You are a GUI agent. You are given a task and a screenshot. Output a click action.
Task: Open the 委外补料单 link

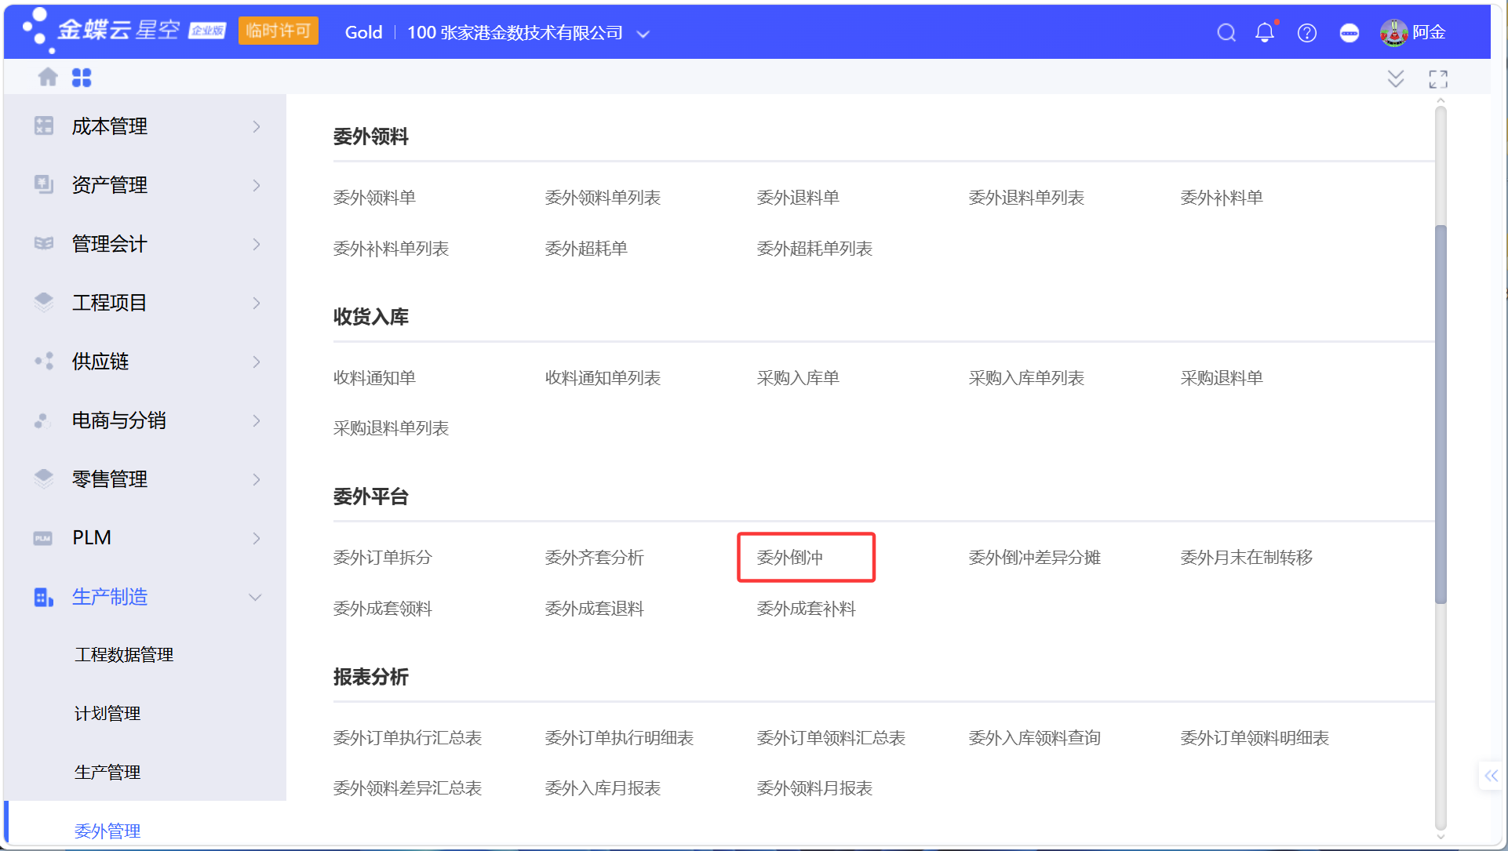1222,197
